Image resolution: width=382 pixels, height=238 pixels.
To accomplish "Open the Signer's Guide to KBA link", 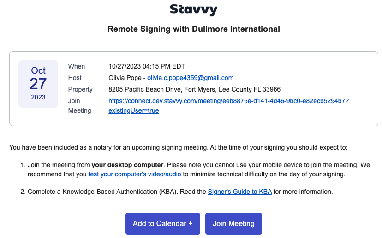I will 240,192.
